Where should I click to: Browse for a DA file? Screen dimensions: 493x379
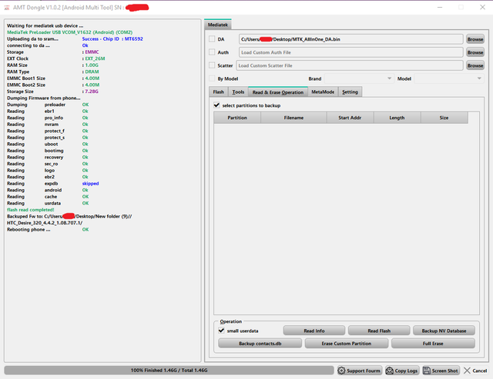tap(475, 38)
